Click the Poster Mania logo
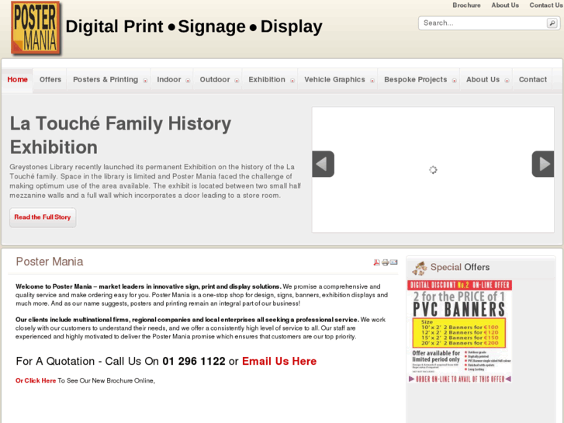 click(36, 28)
